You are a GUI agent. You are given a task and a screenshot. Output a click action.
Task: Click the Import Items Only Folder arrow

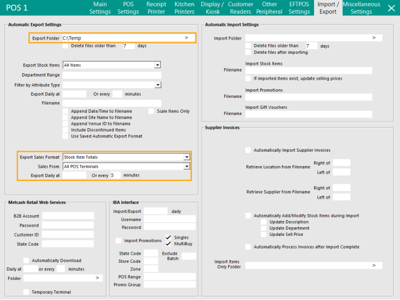pyautogui.click(x=374, y=265)
